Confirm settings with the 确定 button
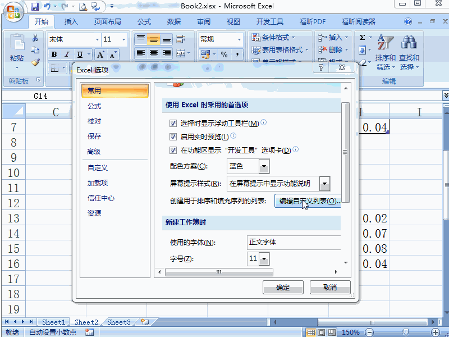The height and width of the screenshot is (337, 449). [283, 287]
